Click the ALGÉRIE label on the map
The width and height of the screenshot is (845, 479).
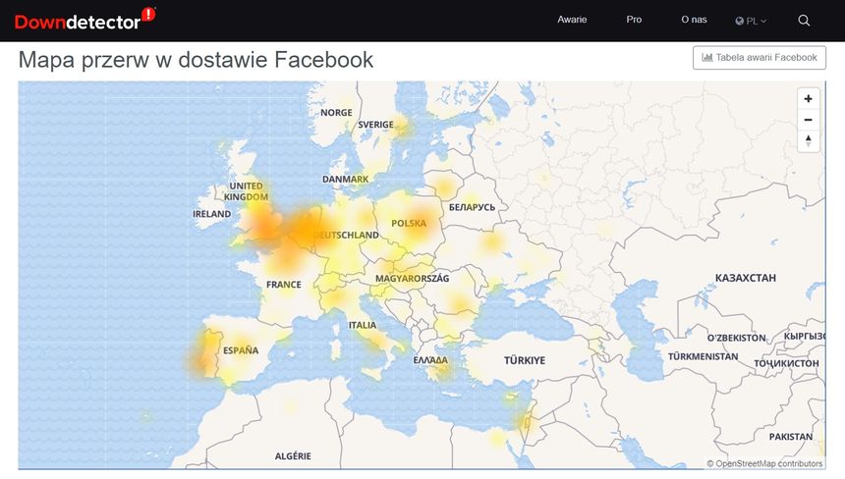pyautogui.click(x=293, y=455)
